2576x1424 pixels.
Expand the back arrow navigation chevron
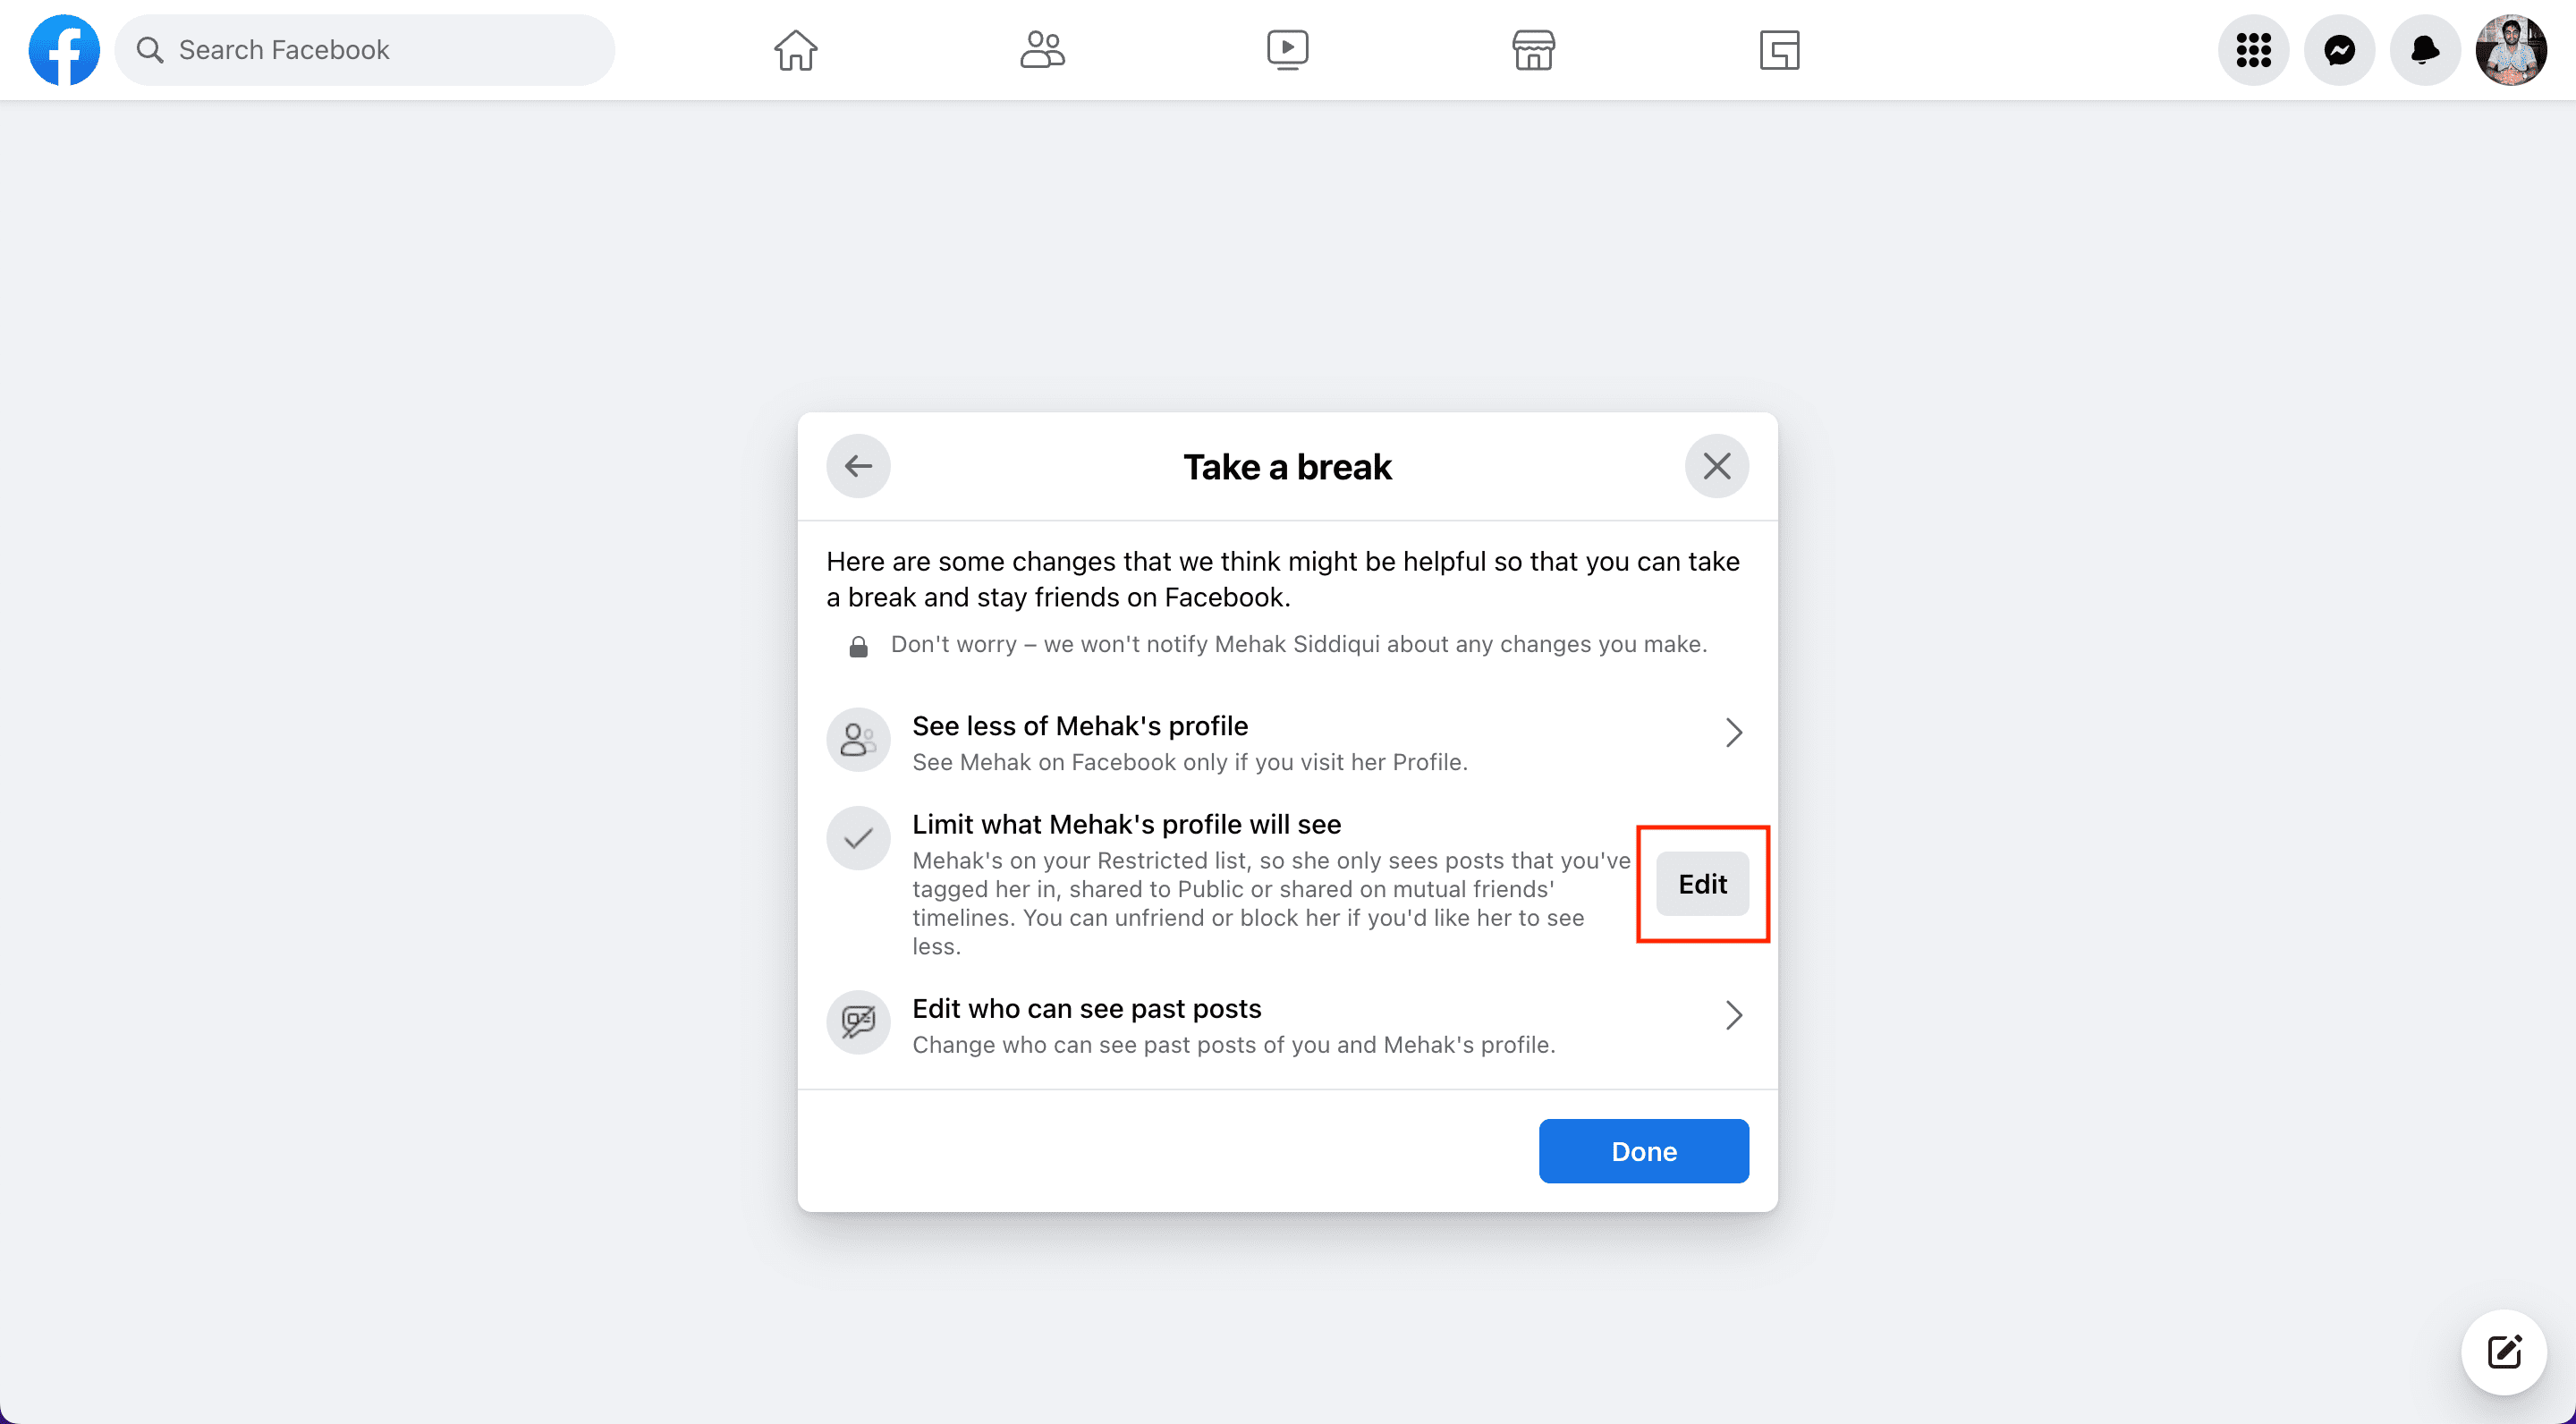[858, 465]
